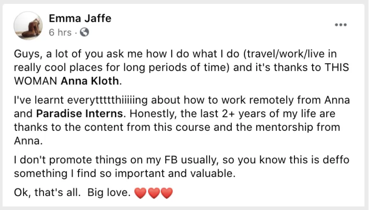Open the tagged Anna Kloth profile link
The width and height of the screenshot is (369, 210).
(90, 80)
